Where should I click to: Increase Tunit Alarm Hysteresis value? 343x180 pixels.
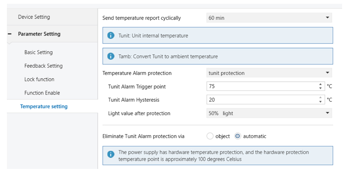(321, 98)
